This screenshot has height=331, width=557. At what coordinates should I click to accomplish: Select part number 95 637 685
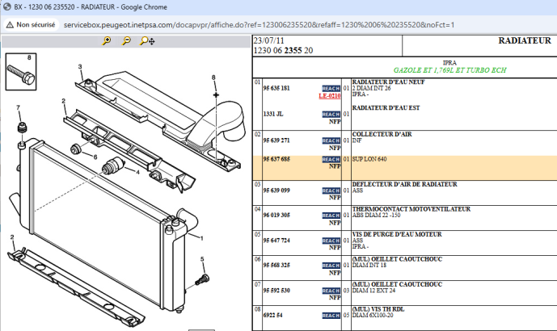tap(276, 159)
